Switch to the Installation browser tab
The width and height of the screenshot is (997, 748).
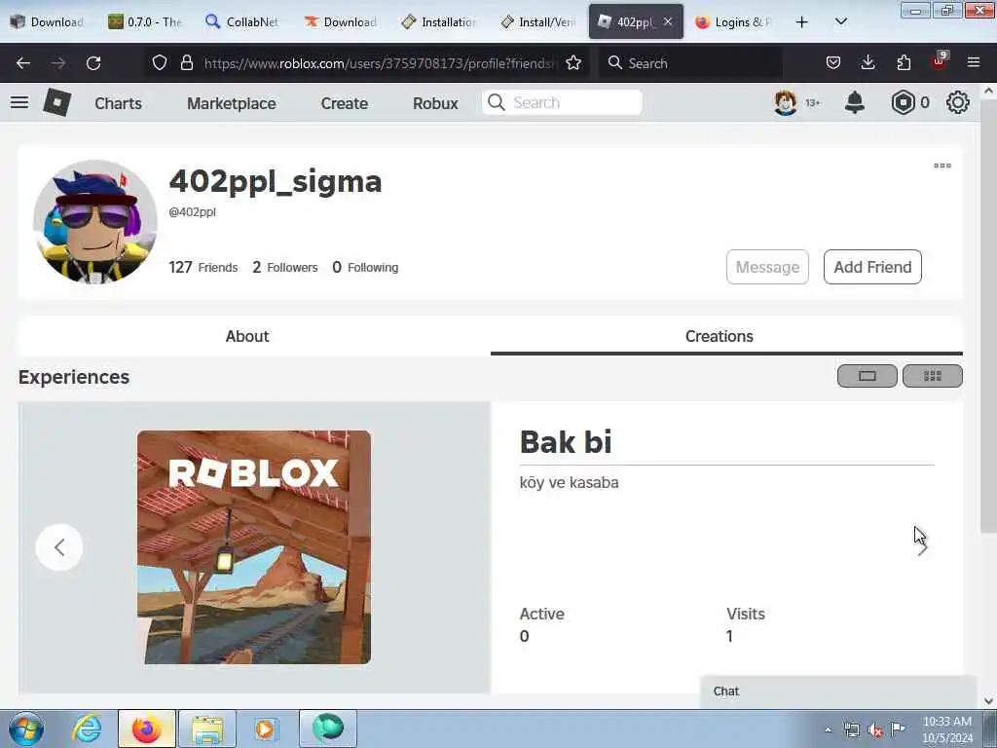point(439,21)
